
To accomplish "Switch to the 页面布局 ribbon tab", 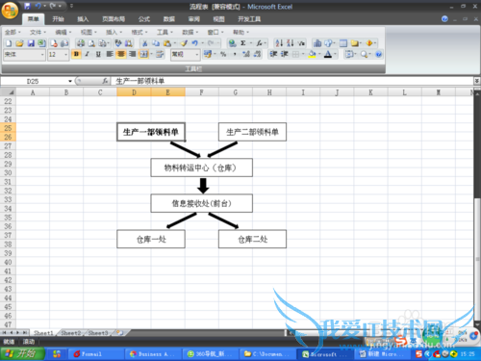I will pos(114,19).
